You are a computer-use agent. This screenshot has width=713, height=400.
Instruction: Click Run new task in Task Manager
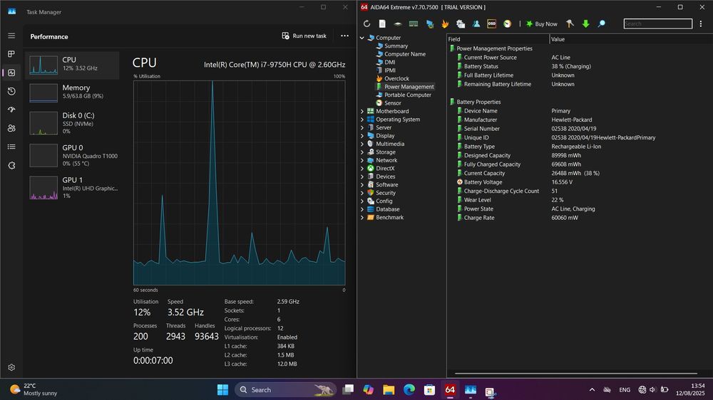pos(304,36)
